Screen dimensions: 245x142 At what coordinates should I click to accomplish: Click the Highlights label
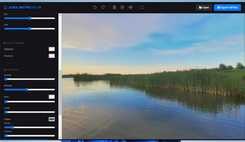(8, 49)
